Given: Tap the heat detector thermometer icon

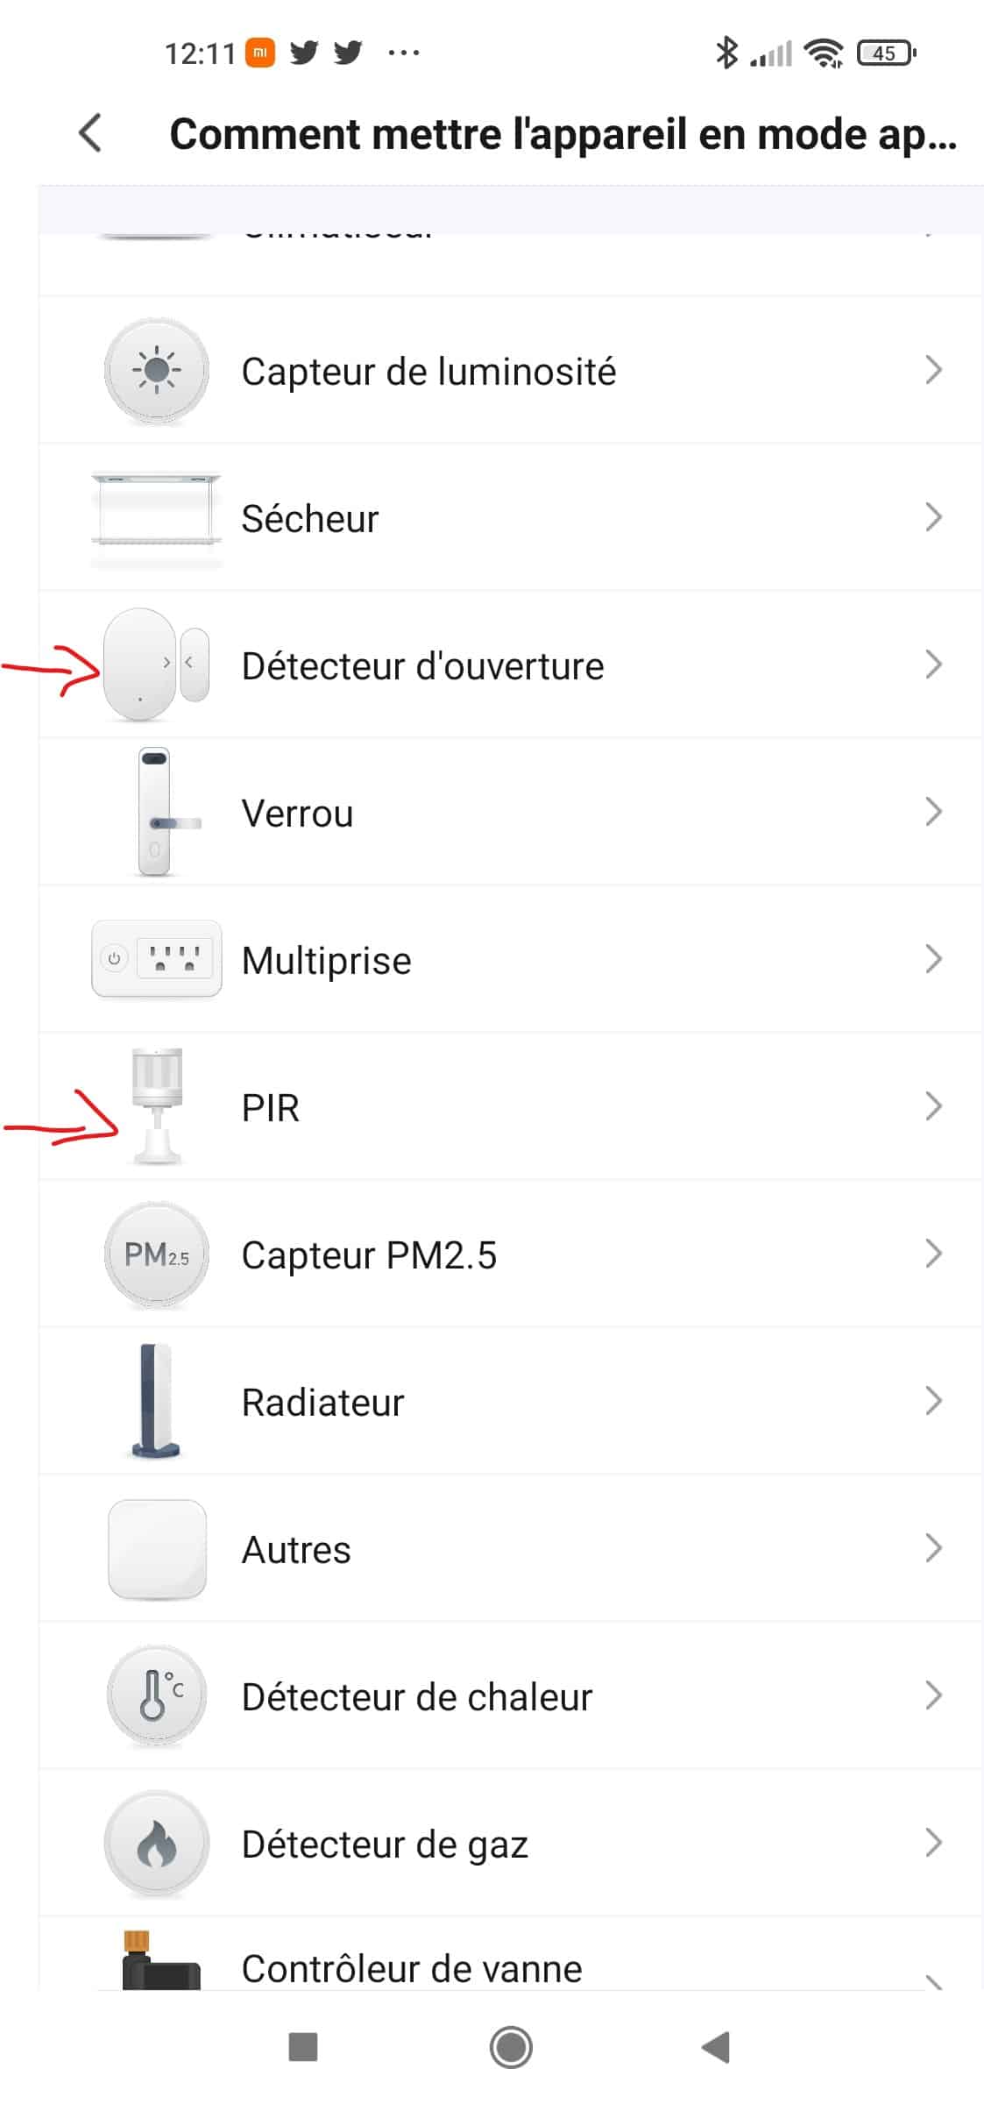Looking at the screenshot, I should [157, 1696].
